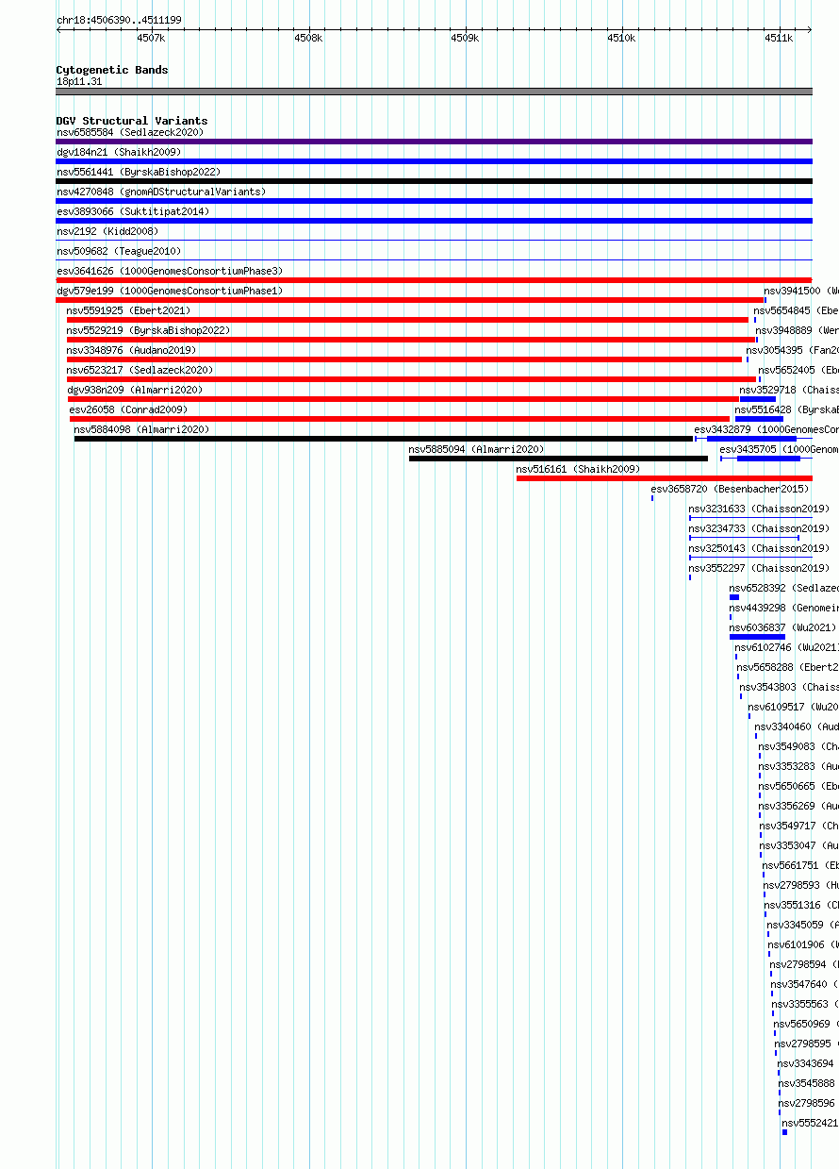Viewport: 839px width, 1169px height.
Task: Select nsv2192 (Kidd2008) variant label
Action: coord(107,231)
